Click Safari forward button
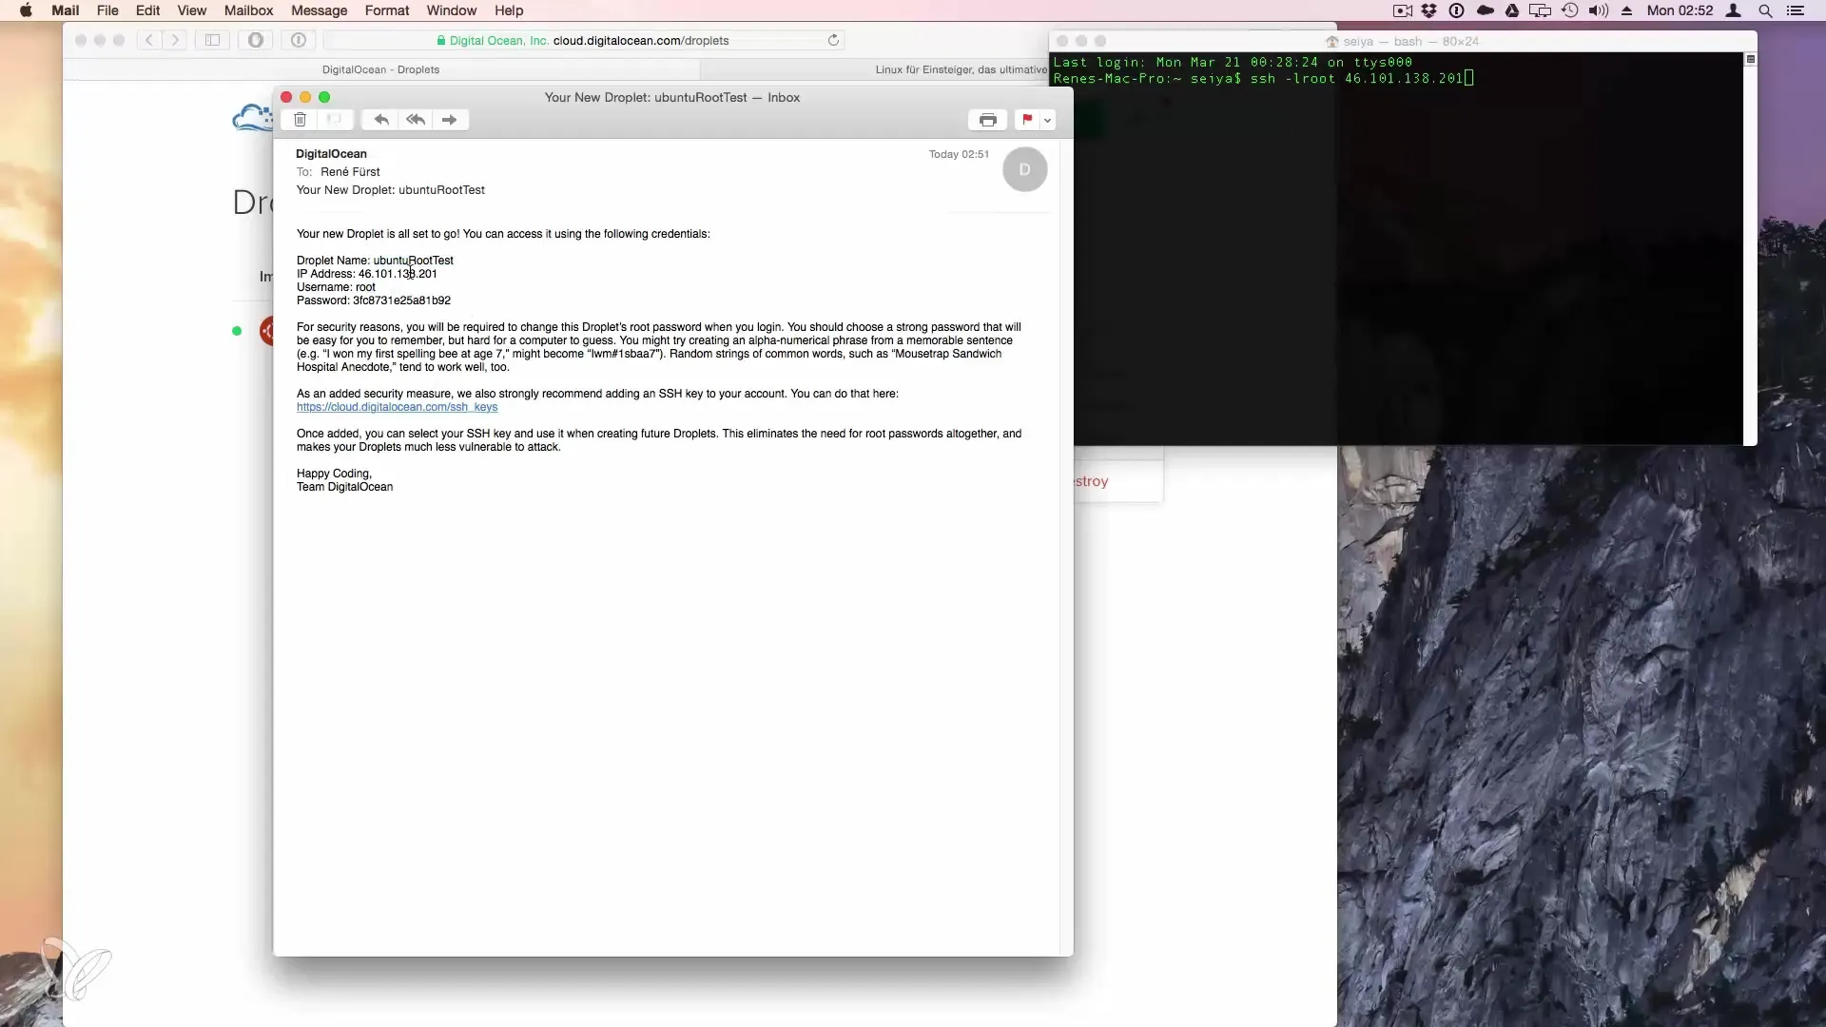This screenshot has width=1826, height=1027. [x=175, y=40]
